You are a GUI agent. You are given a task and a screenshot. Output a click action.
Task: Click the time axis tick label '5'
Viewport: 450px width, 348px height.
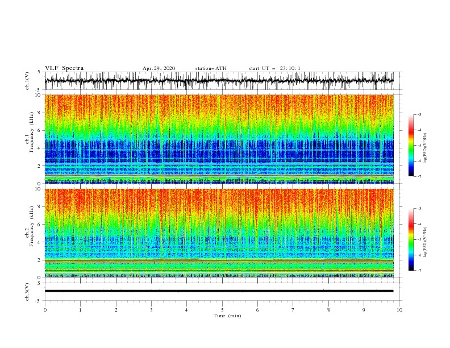click(222, 310)
